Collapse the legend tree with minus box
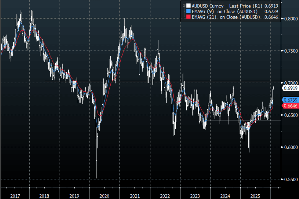299x199 pixels. coord(184,6)
